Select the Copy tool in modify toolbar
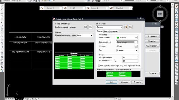Viewport: 179px width, 100px height. pos(176,9)
